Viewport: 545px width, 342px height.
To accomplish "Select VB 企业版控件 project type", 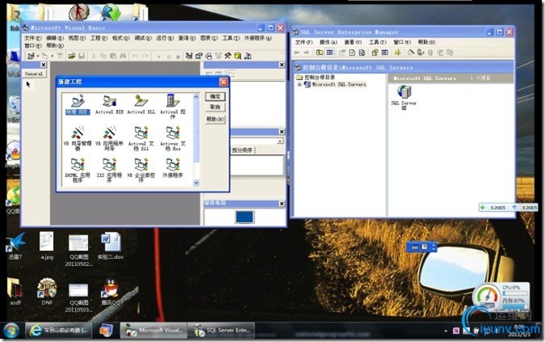I will [141, 170].
